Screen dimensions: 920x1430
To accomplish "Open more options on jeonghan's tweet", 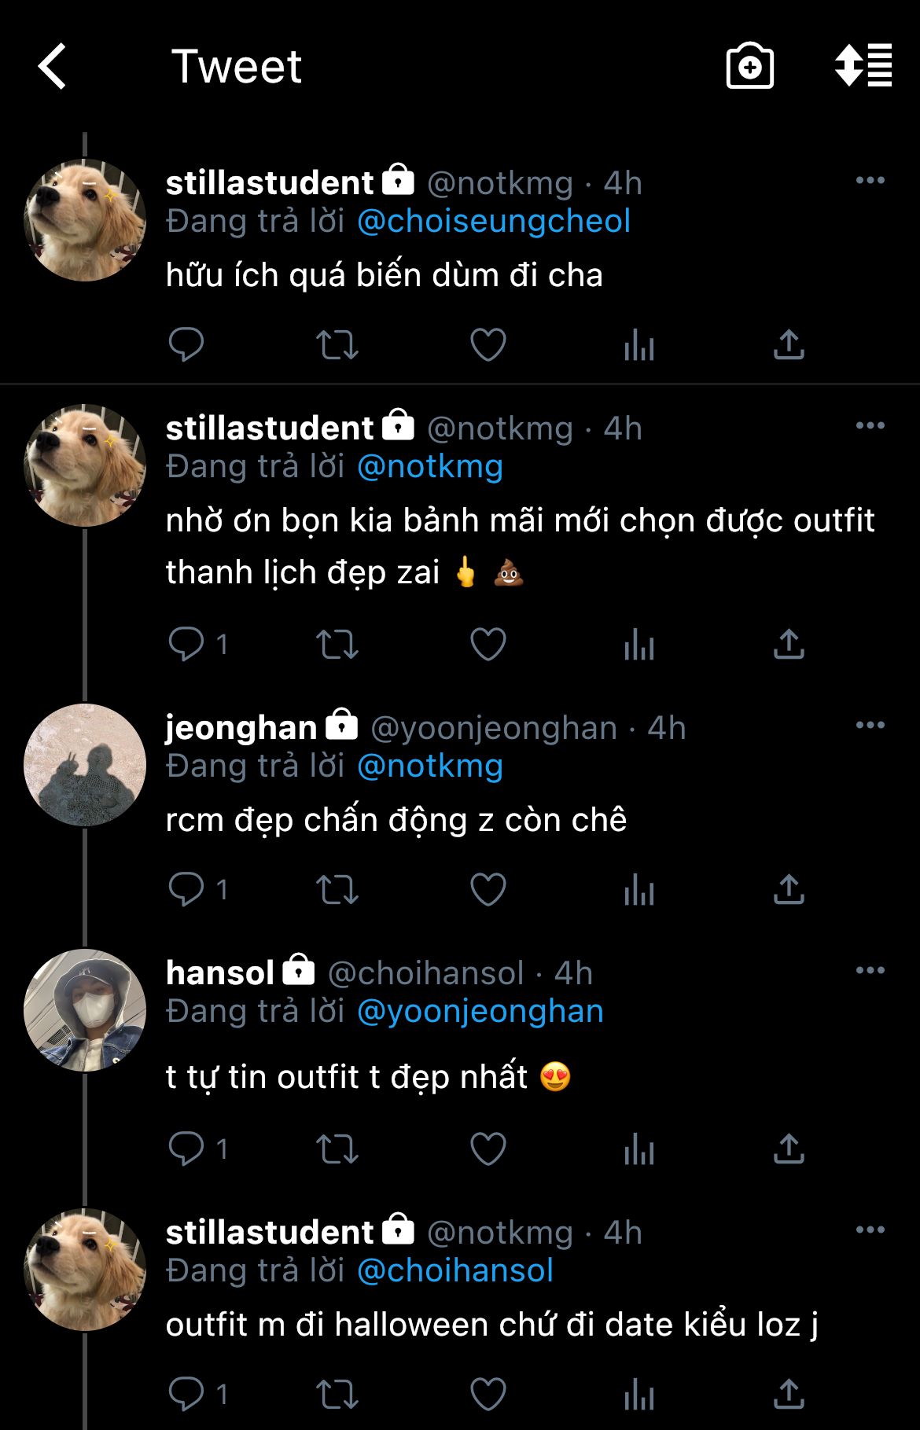I will click(x=870, y=726).
